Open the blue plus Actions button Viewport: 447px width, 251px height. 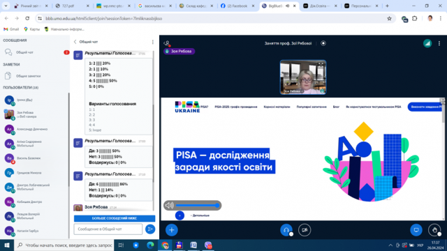[x=171, y=230]
